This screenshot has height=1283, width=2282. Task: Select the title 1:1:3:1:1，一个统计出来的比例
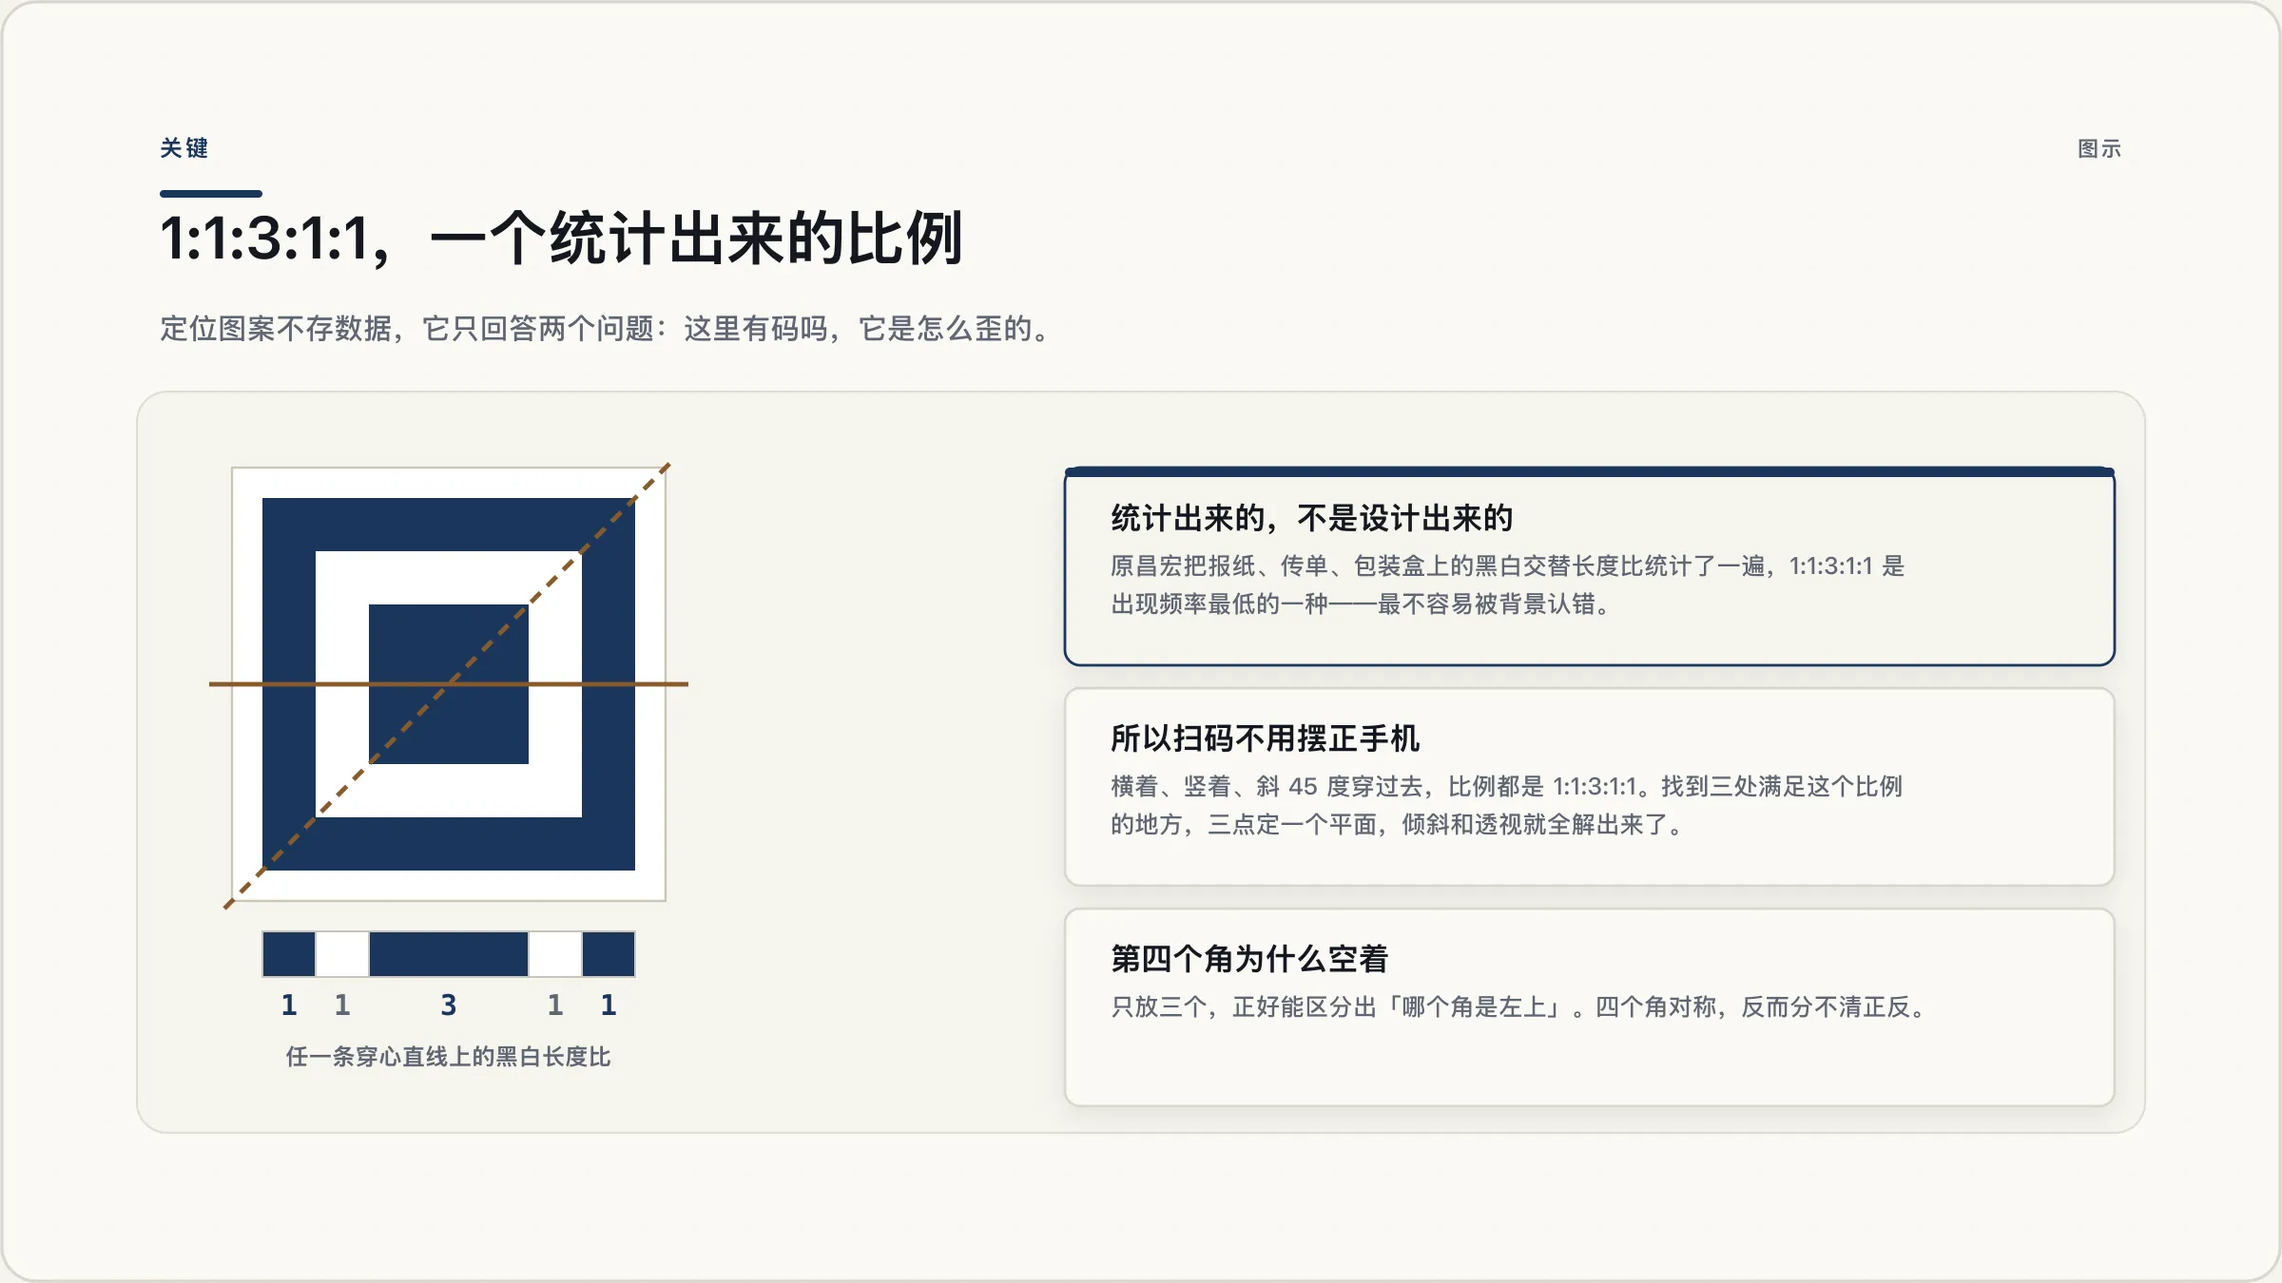coord(562,238)
